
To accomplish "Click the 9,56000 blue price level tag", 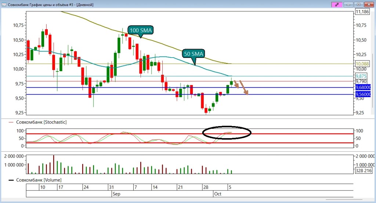I will [x=363, y=94].
